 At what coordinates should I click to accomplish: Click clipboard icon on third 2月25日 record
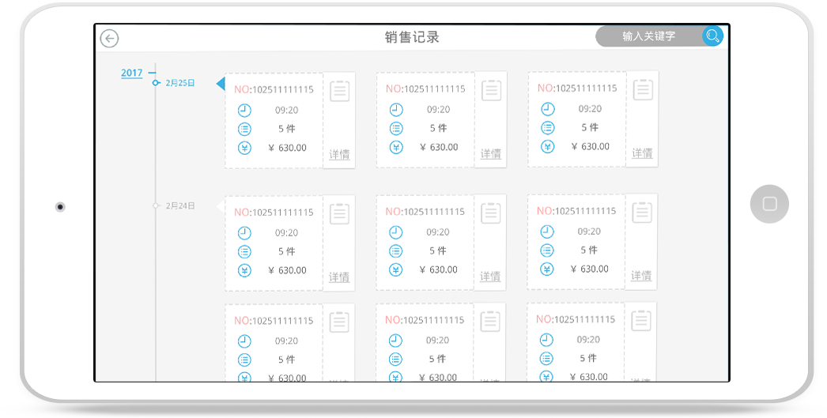(x=643, y=89)
